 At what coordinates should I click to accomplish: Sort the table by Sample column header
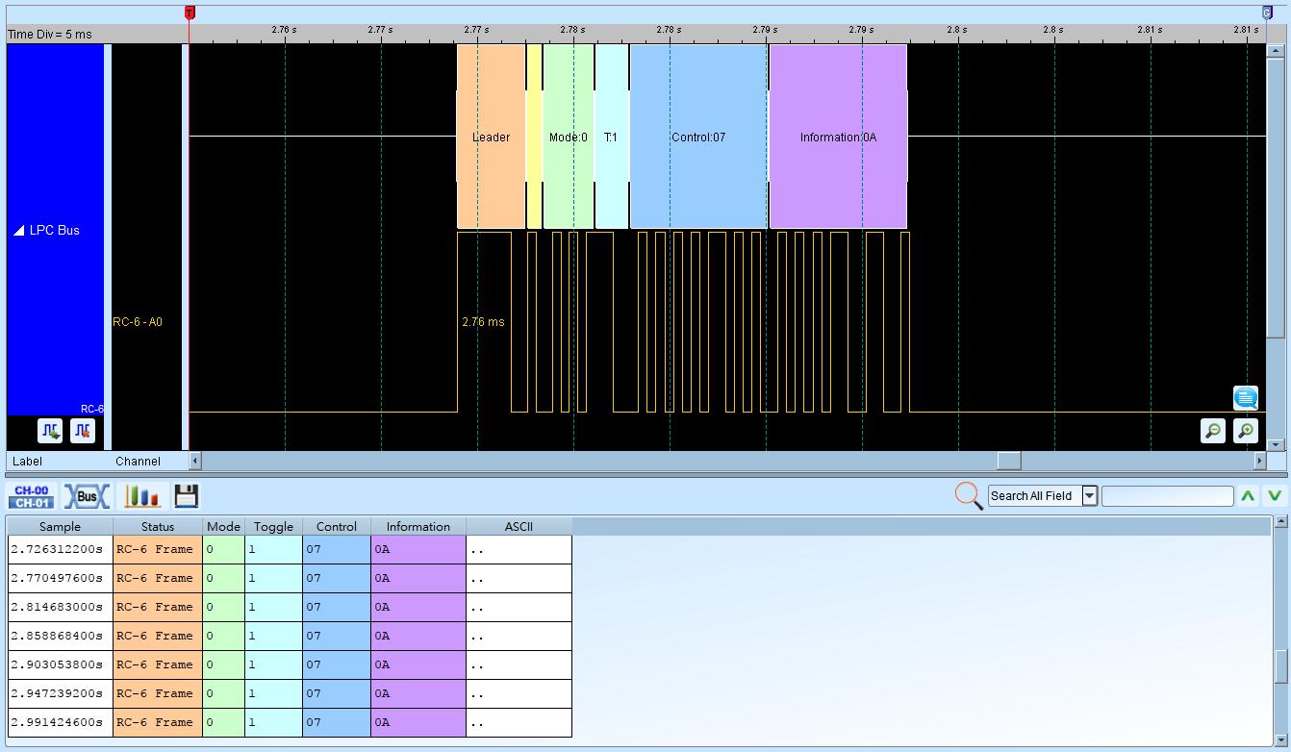click(60, 526)
